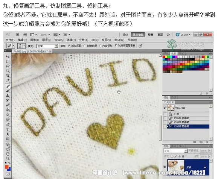Screen dimensions: 218x179
Task: Switch to the 设计 workspace
Action: click(125, 35)
